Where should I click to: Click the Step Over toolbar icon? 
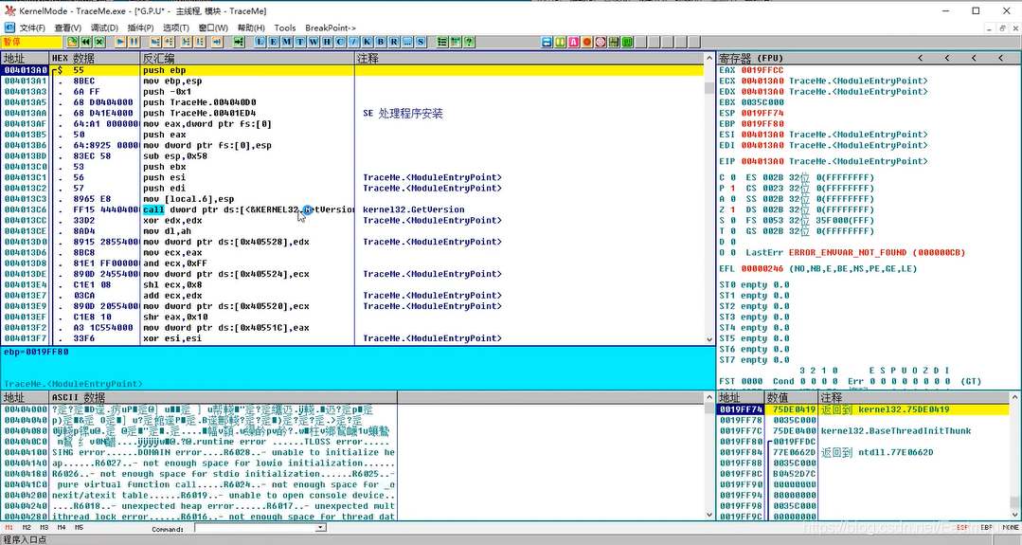[x=169, y=42]
